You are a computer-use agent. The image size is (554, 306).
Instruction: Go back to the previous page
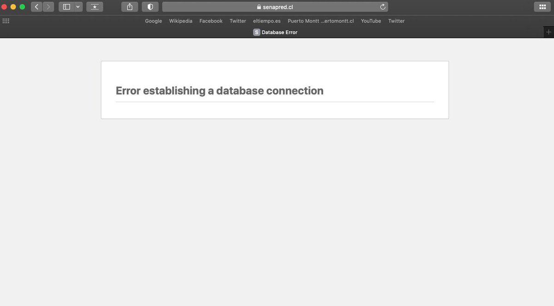click(37, 7)
